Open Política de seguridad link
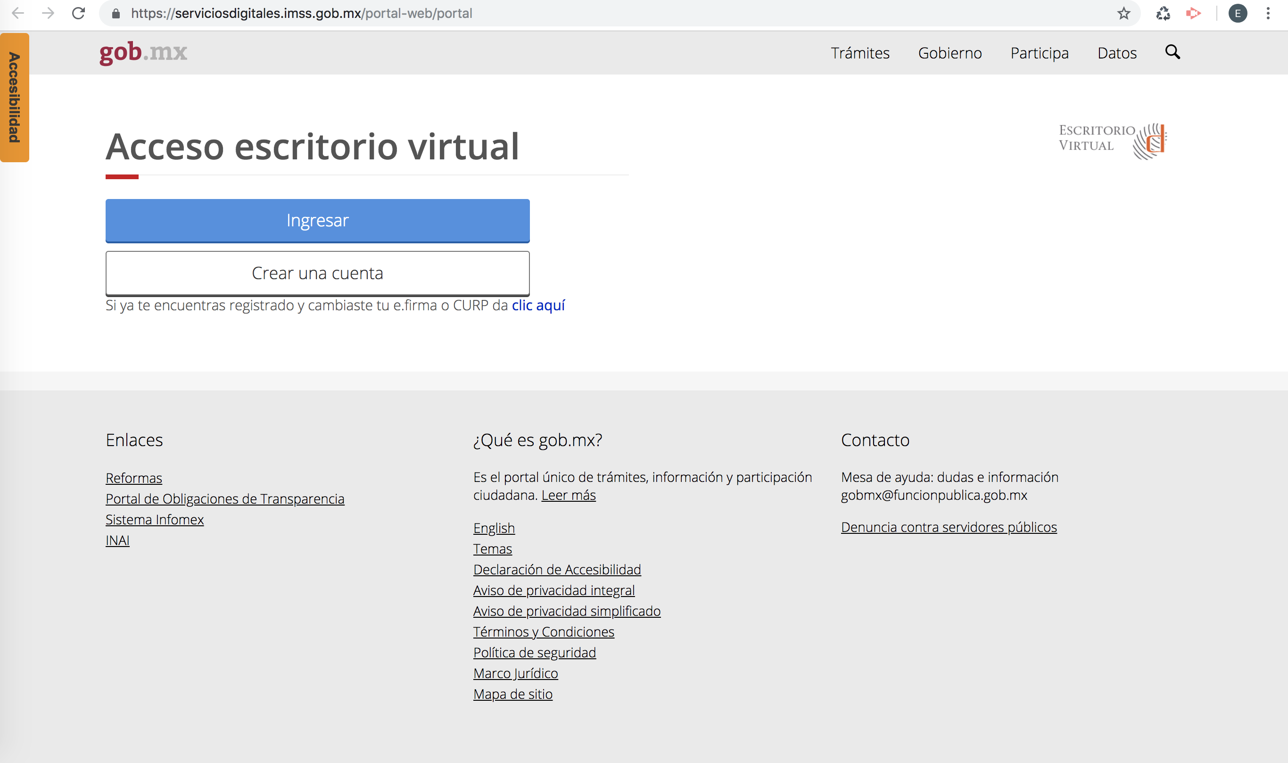 [535, 653]
